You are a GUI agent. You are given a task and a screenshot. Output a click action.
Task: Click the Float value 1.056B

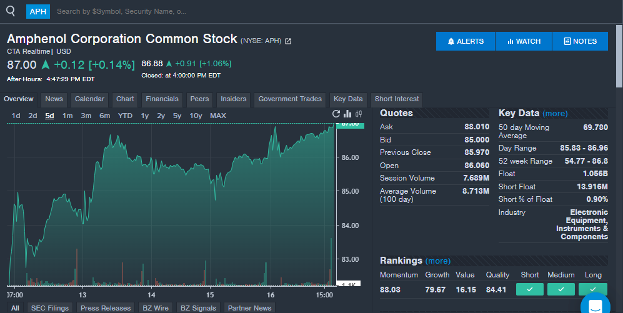595,174
